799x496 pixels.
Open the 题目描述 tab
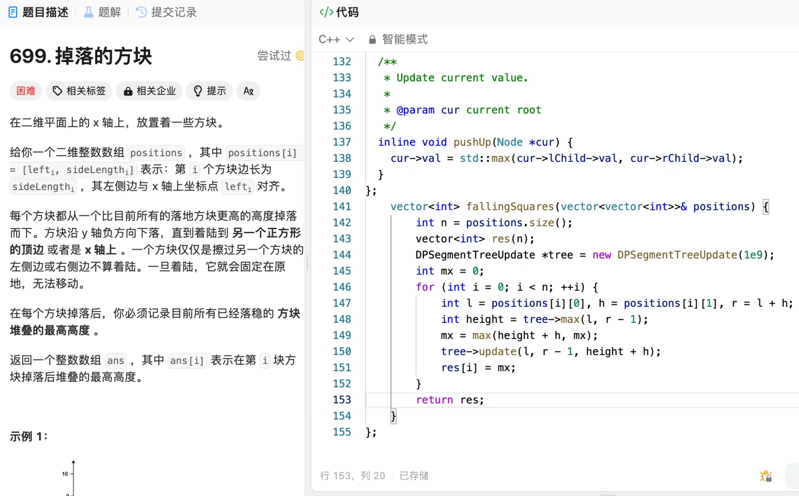tap(39, 12)
